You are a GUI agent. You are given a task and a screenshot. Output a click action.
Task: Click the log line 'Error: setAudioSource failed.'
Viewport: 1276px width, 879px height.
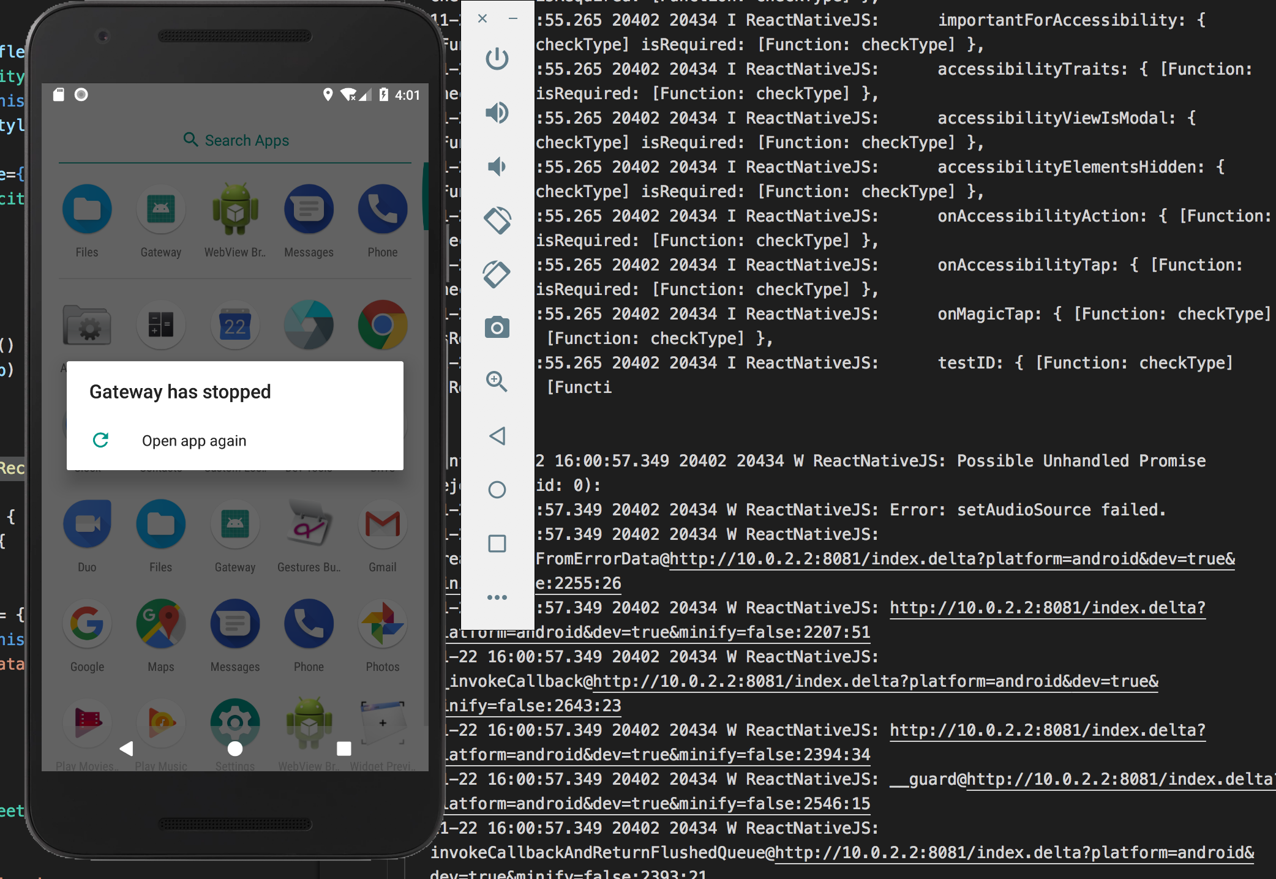1027,509
